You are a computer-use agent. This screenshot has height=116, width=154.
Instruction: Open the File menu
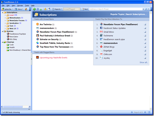3,6
